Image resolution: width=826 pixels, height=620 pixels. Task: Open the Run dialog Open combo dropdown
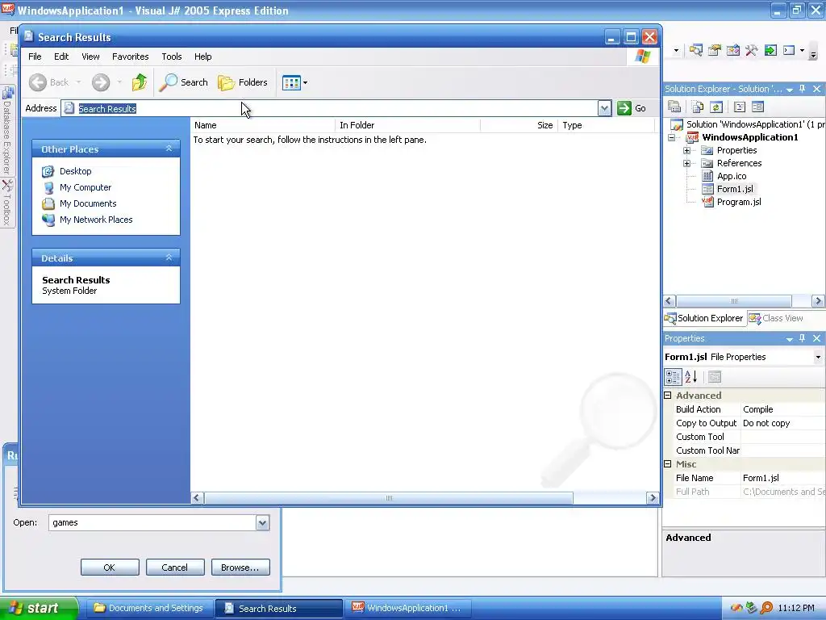262,522
